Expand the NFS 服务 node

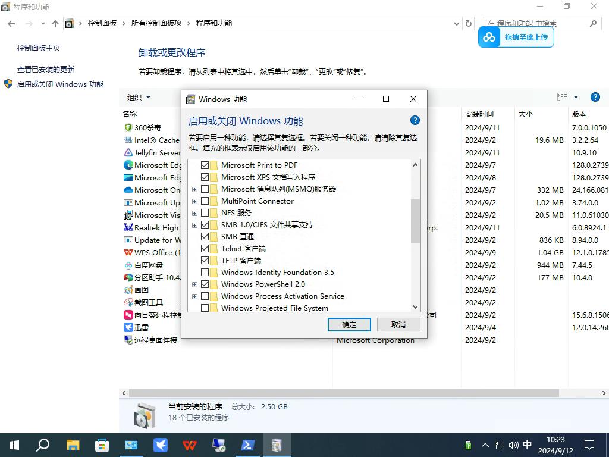pos(194,213)
